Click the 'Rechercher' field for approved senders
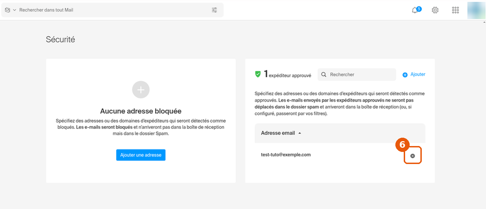This screenshot has height=209, width=486. pyautogui.click(x=357, y=74)
